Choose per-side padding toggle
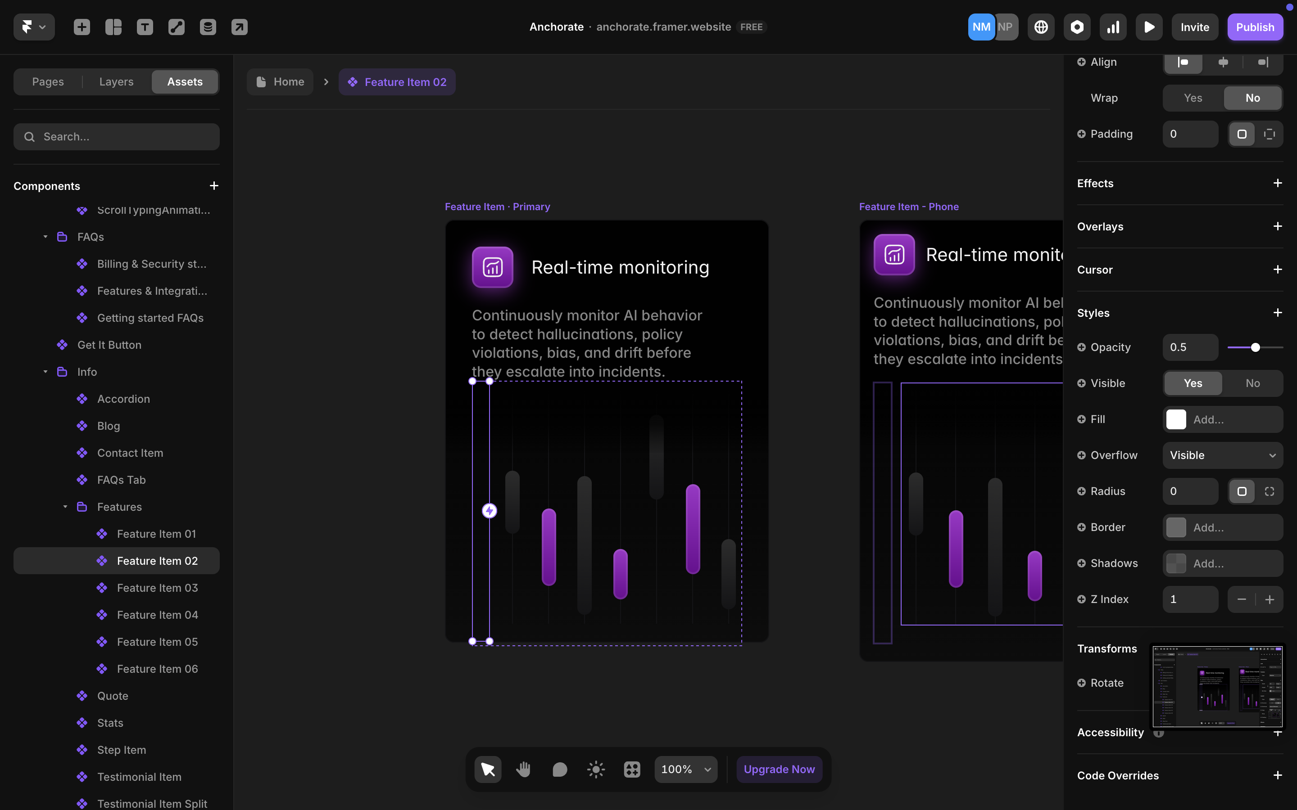This screenshot has width=1297, height=810. (x=1269, y=134)
